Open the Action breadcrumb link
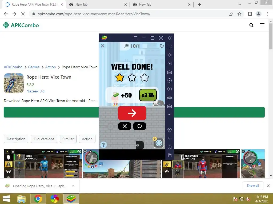This screenshot has height=204, width=273. [x=50, y=67]
